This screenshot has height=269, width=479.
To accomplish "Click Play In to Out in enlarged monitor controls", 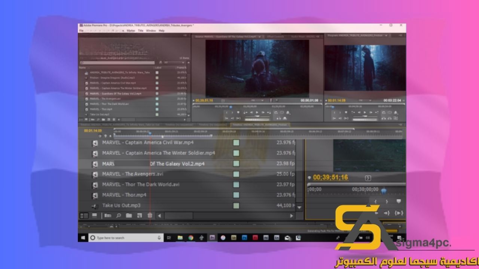I will coord(399,213).
